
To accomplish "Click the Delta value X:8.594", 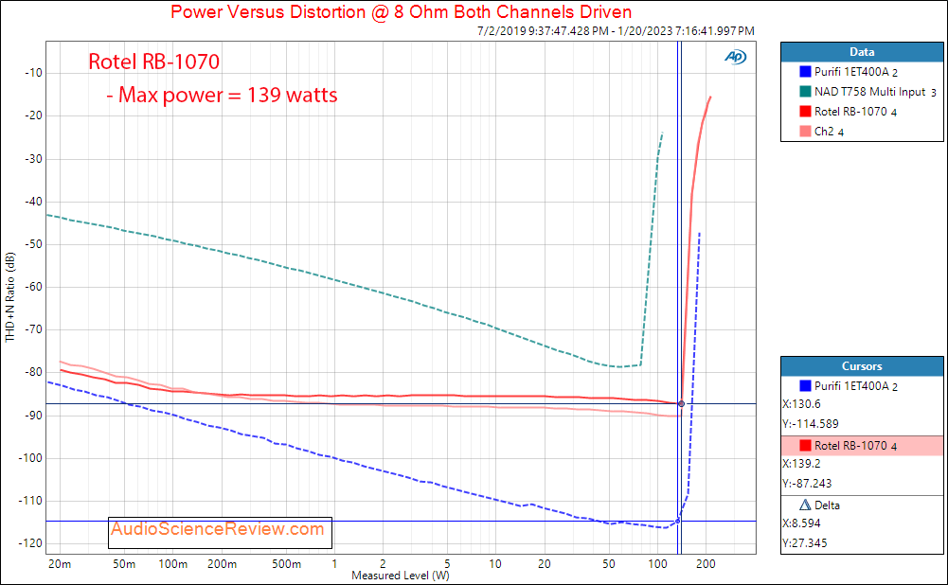I will click(801, 523).
